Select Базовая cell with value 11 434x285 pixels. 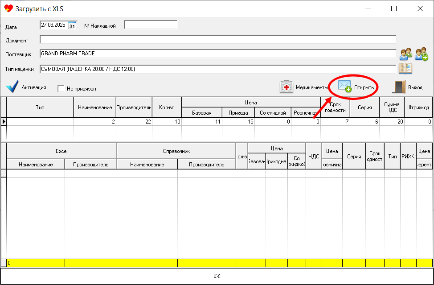(x=202, y=122)
